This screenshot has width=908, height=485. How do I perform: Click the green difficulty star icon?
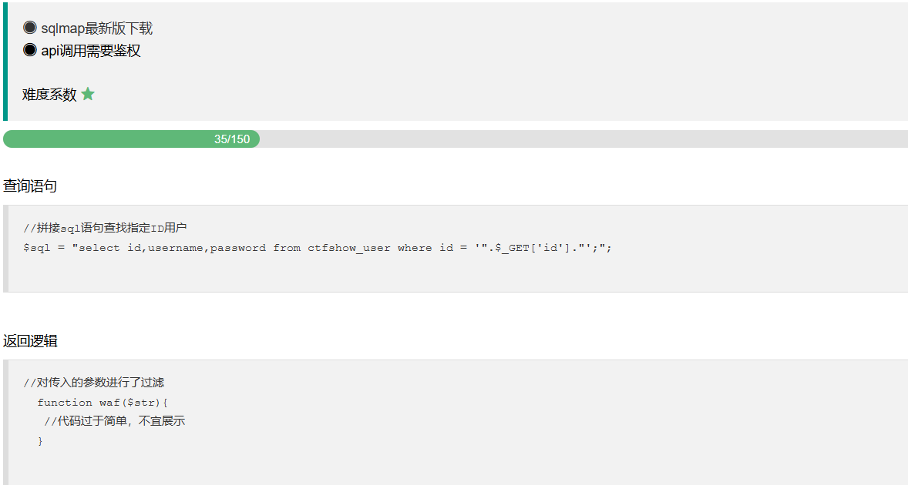(x=88, y=94)
